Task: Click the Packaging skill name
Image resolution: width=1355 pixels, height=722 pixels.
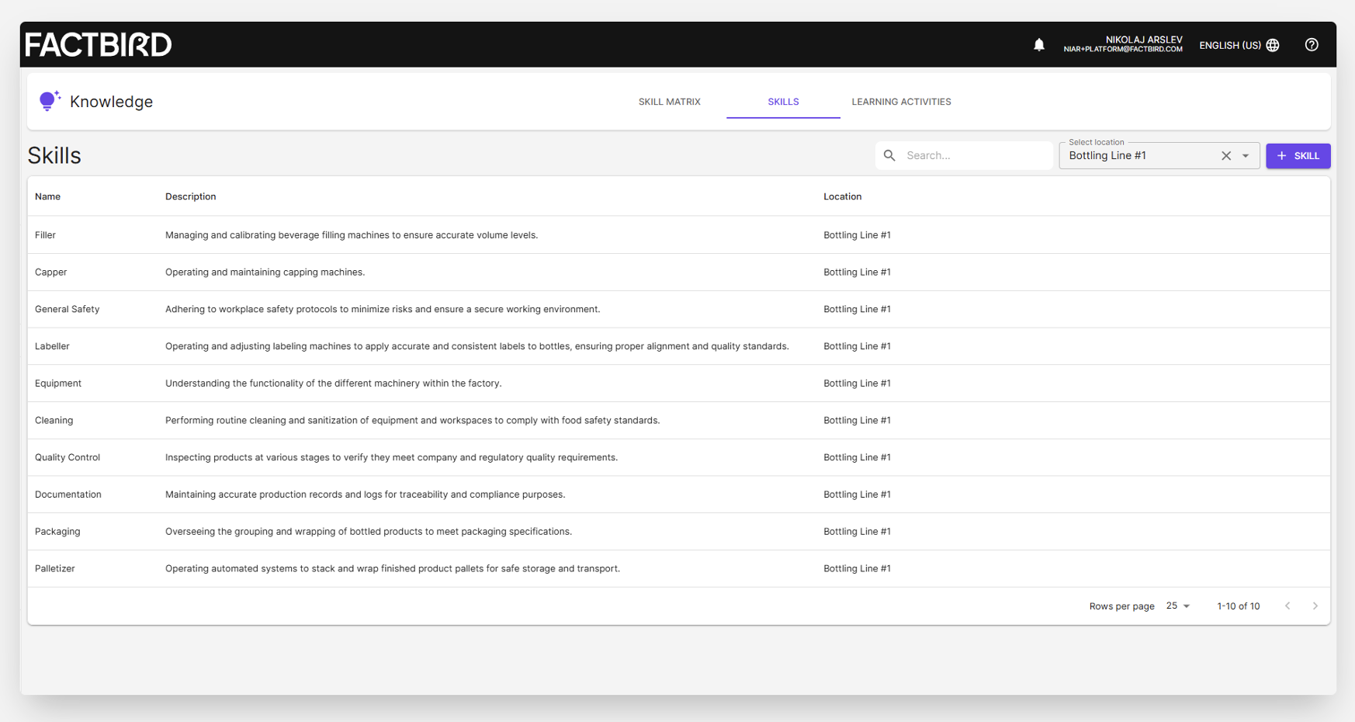Action: coord(57,532)
